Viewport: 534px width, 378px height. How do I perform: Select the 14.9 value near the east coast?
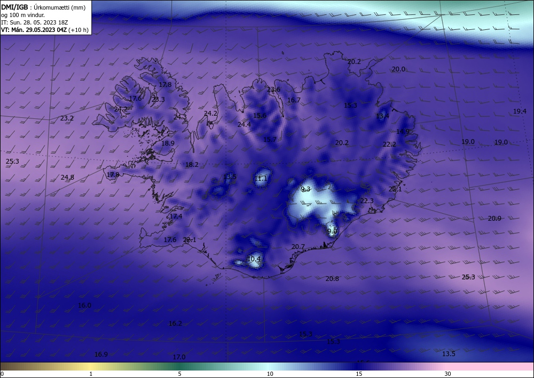pos(403,131)
